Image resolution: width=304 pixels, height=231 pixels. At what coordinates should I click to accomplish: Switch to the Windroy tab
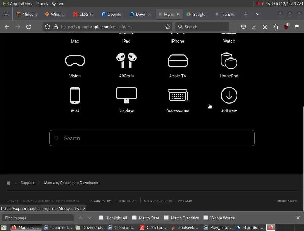(55, 14)
